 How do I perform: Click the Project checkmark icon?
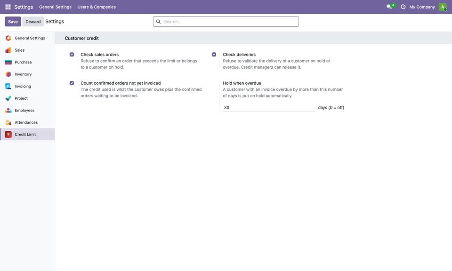click(x=8, y=98)
